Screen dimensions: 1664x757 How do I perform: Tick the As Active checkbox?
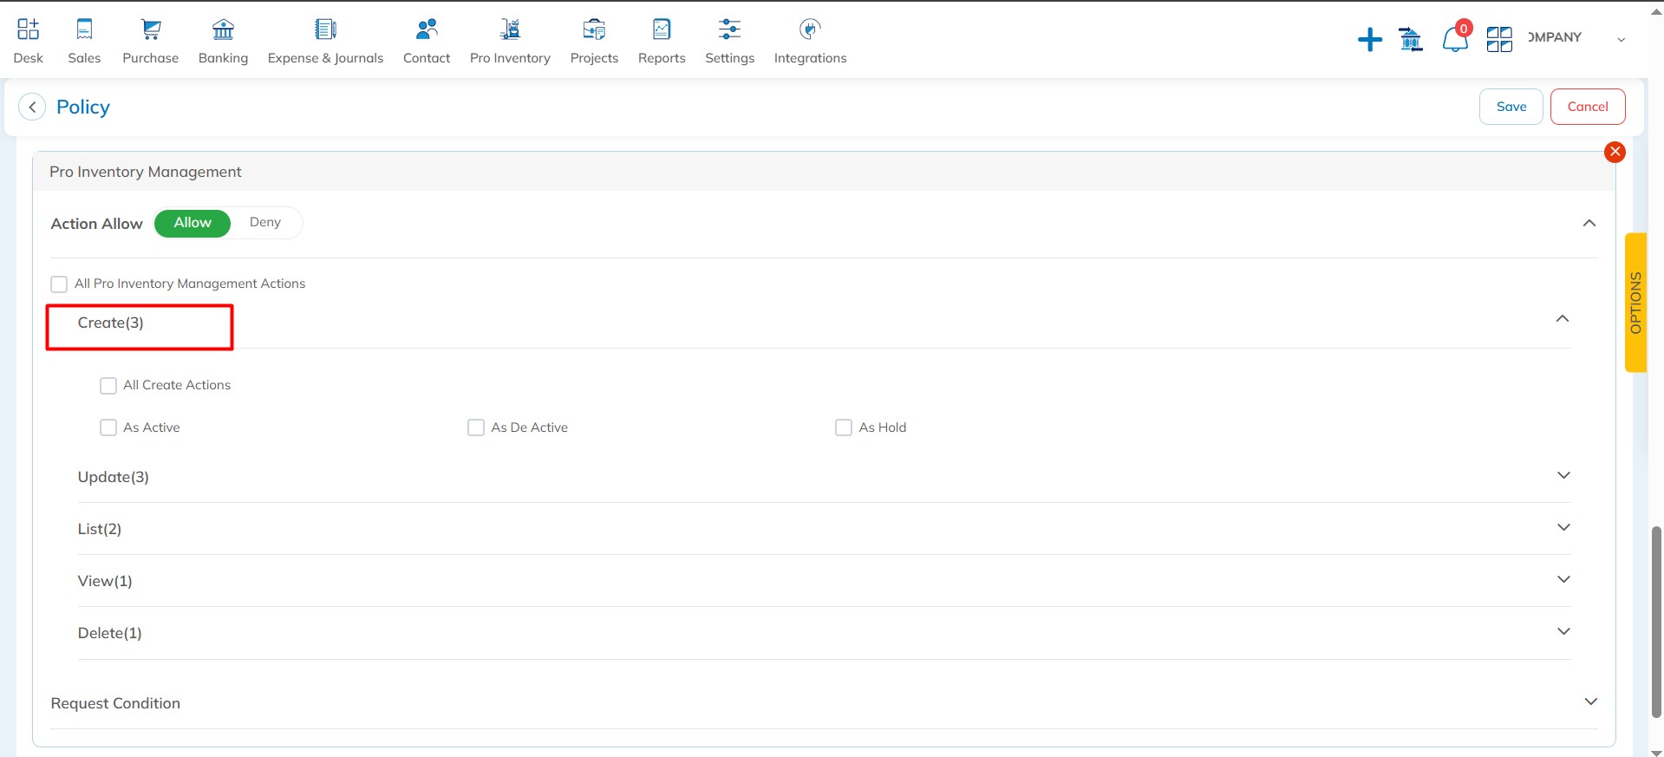click(x=108, y=427)
